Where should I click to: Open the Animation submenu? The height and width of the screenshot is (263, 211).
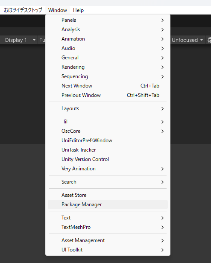(x=108, y=39)
